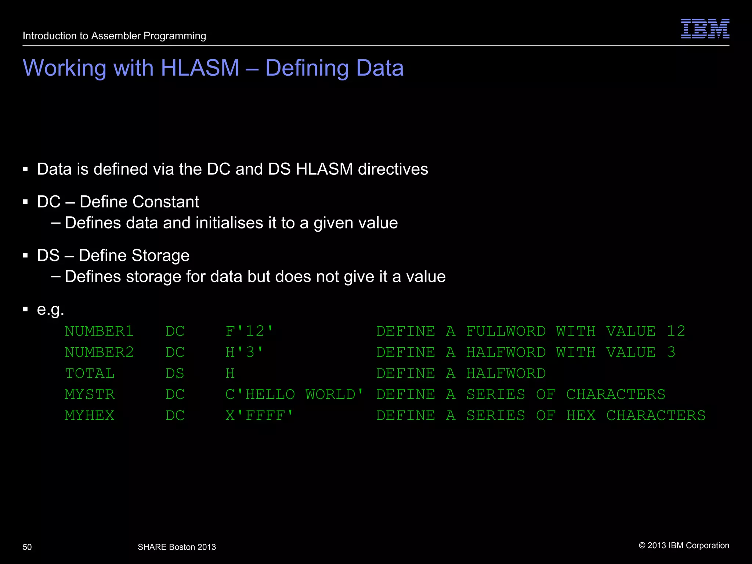
Task: Click the 2013 IBM Corporation copyright notice
Action: coord(684,545)
